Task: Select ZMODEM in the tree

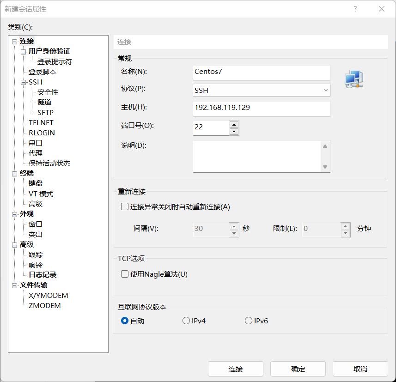Action: click(44, 305)
